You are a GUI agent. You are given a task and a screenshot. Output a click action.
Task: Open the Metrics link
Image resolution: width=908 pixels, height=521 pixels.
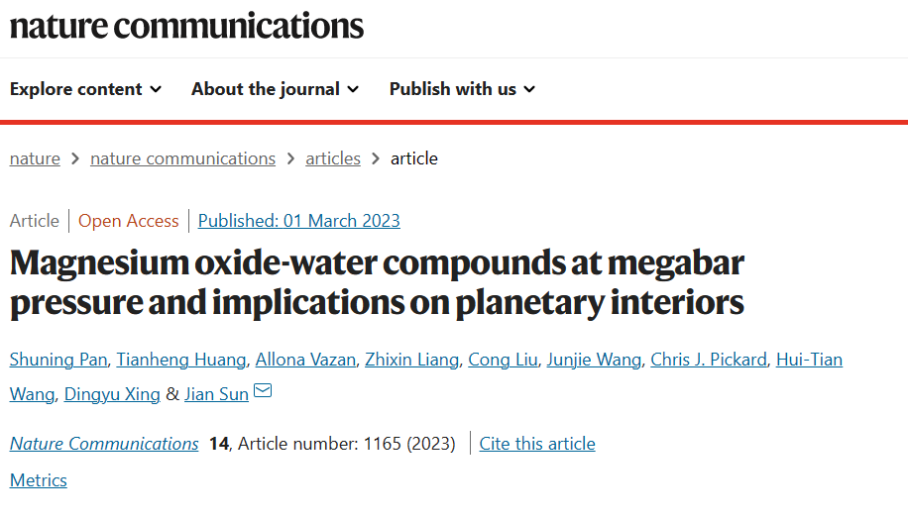pos(39,480)
